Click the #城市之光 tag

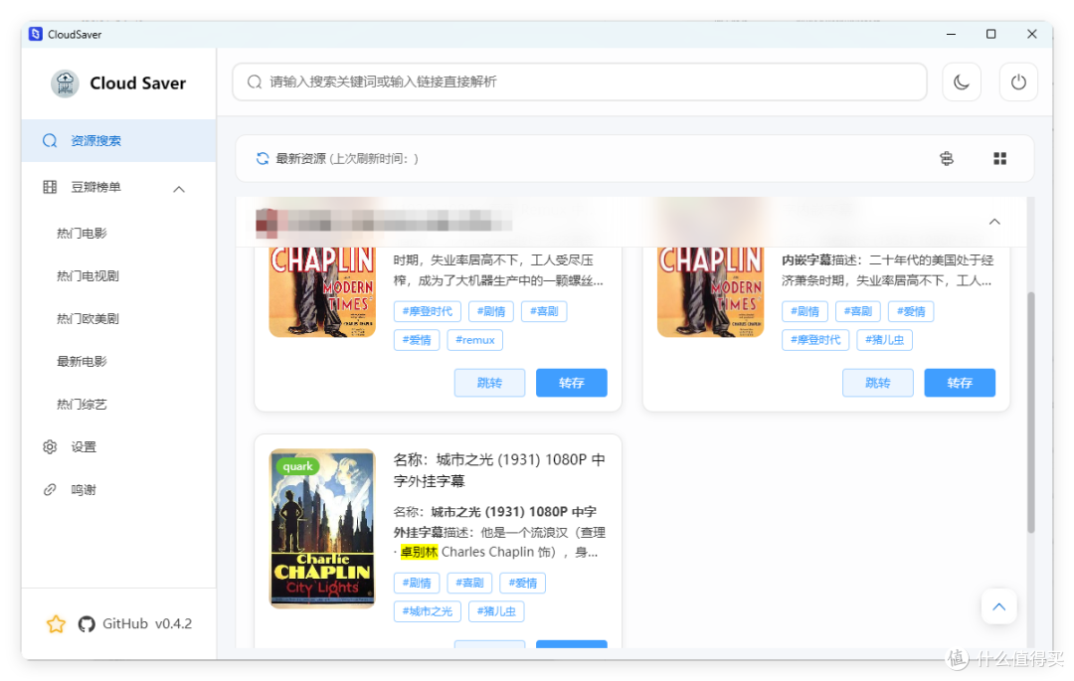(x=428, y=611)
